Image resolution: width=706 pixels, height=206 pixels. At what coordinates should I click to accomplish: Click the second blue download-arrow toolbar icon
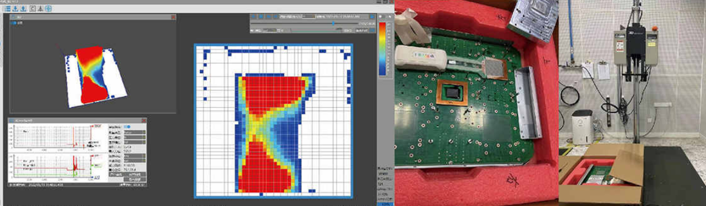click(x=23, y=9)
